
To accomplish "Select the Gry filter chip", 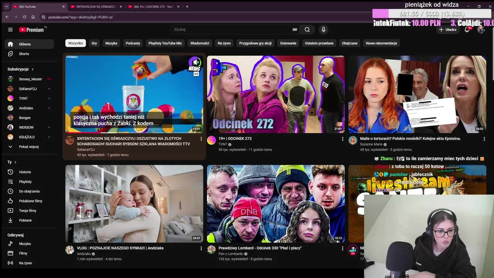I will 94,43.
